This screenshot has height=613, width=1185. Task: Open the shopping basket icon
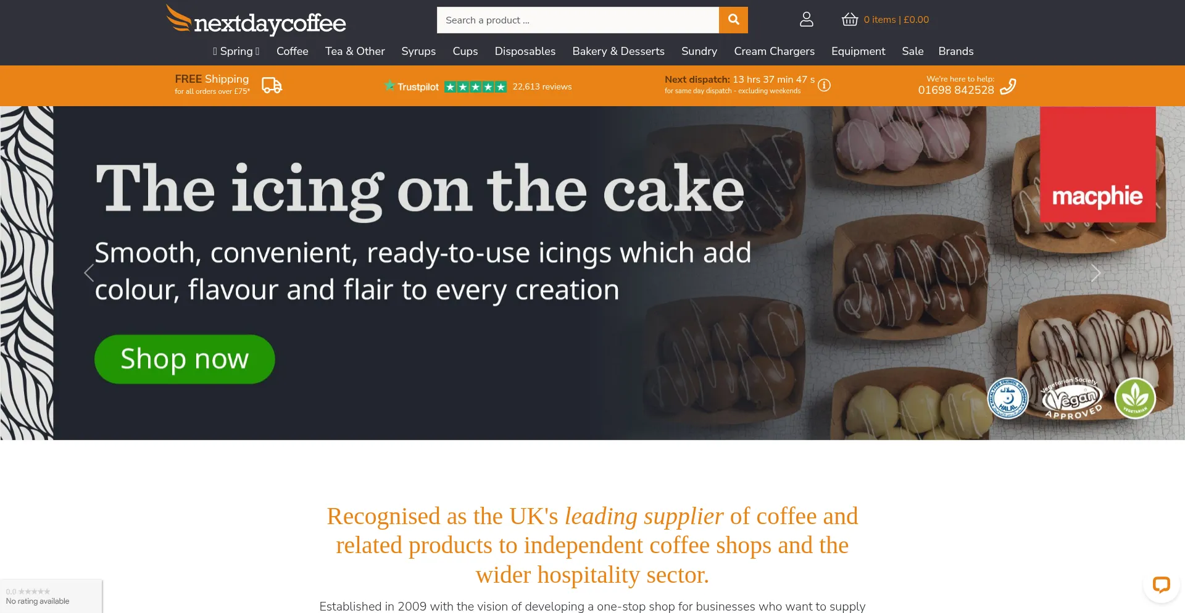[x=850, y=20]
